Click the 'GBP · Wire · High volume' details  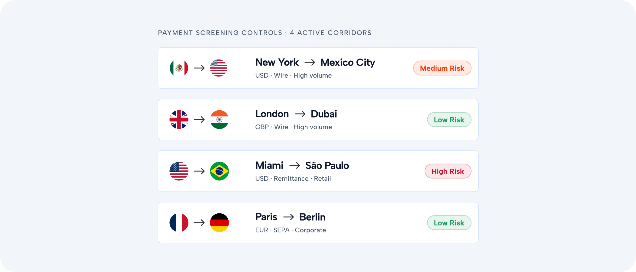tap(294, 127)
